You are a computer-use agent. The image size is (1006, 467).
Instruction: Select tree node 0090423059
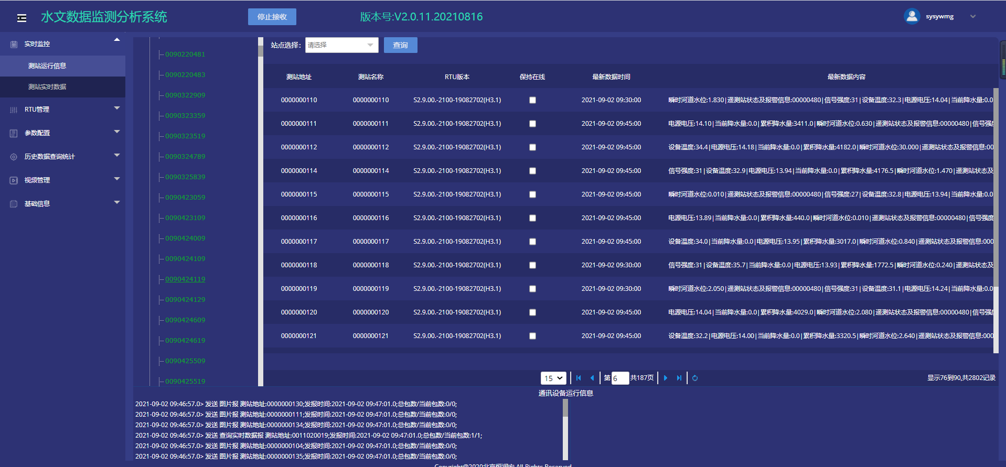tap(185, 198)
